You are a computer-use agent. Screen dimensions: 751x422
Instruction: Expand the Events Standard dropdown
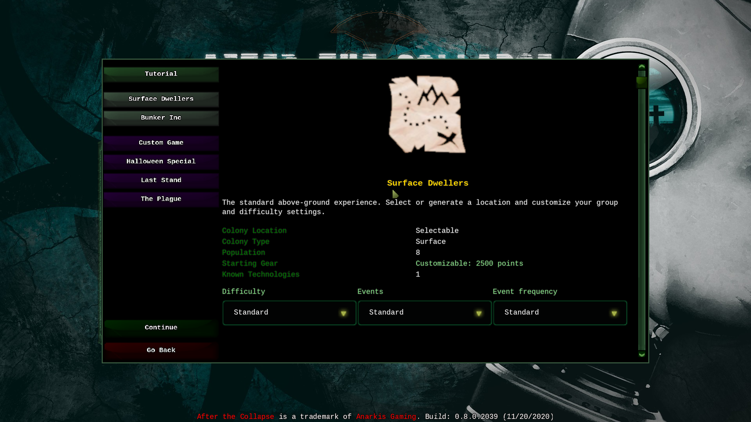(424, 313)
